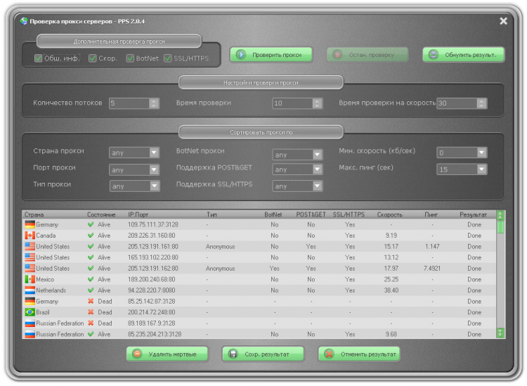The height and width of the screenshot is (386, 527).
Task: Click the reset icon on Обнулить результ.
Action: (434, 54)
